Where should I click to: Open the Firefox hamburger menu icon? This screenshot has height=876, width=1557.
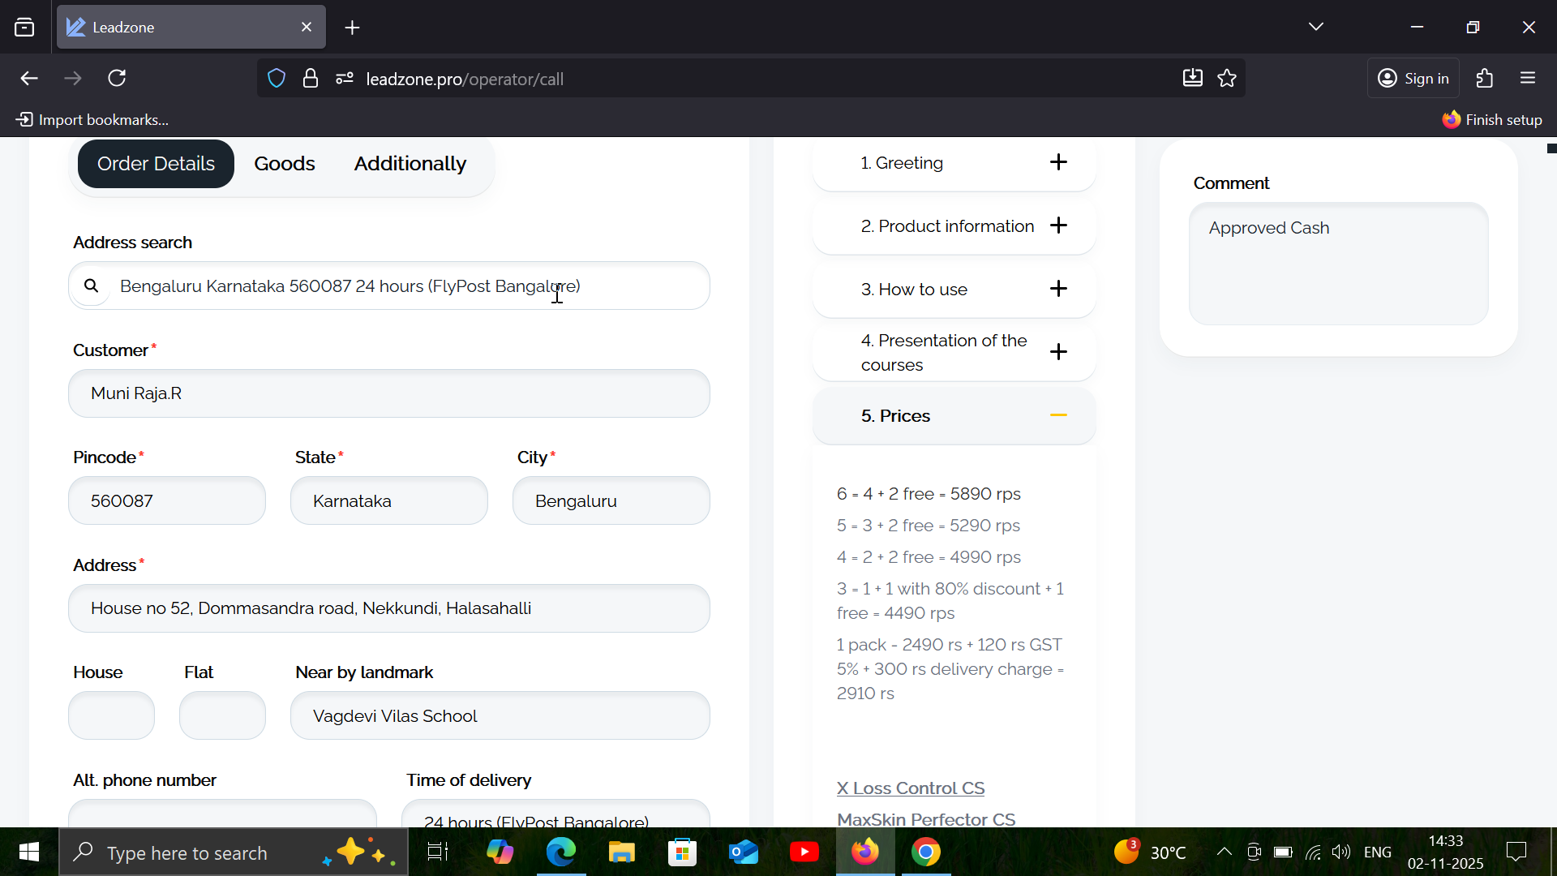[1529, 79]
